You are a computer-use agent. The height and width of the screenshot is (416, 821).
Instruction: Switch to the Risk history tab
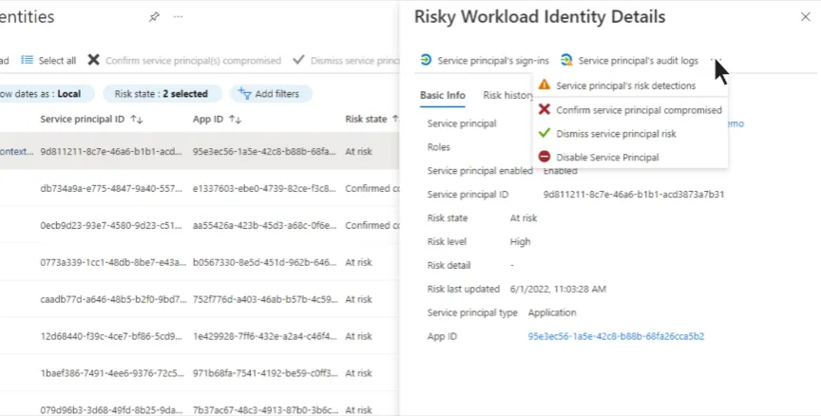pyautogui.click(x=506, y=95)
